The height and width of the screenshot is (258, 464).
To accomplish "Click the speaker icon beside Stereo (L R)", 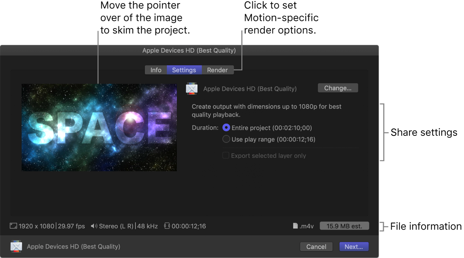I will (x=94, y=226).
